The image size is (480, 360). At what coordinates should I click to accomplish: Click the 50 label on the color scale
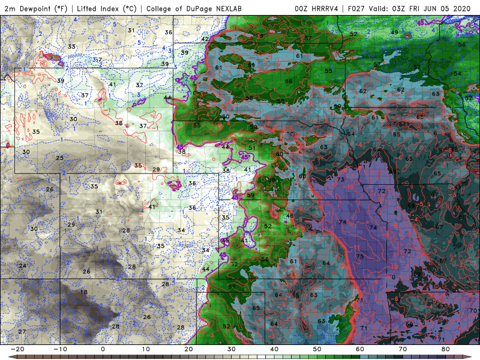click(x=317, y=349)
